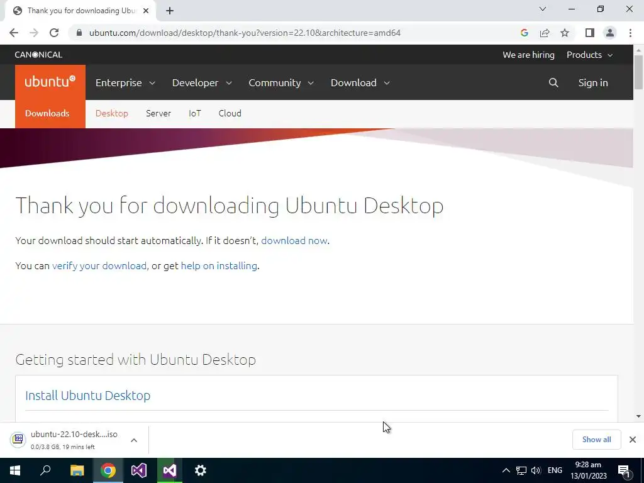Switch to the IoT tab
The width and height of the screenshot is (644, 483).
(x=195, y=113)
